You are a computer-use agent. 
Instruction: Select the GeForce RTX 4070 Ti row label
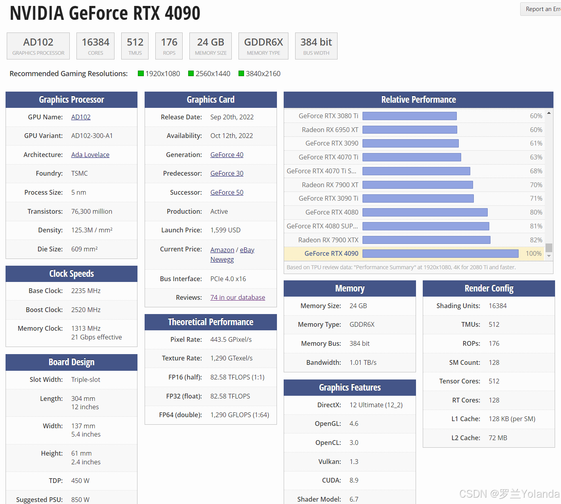pos(328,157)
